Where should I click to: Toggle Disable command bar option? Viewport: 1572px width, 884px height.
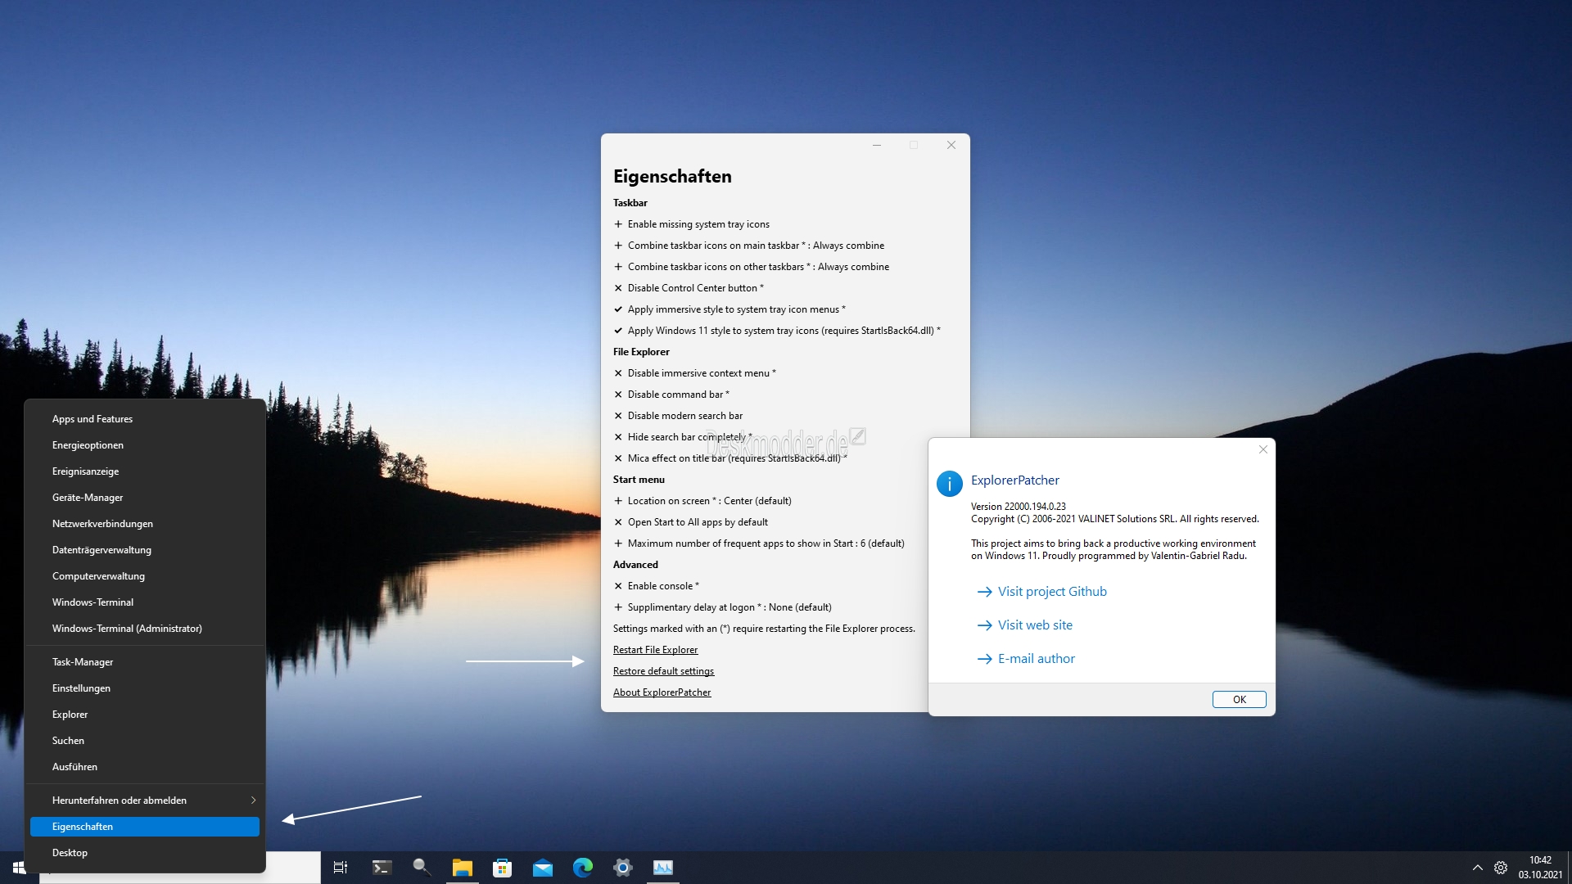671,395
